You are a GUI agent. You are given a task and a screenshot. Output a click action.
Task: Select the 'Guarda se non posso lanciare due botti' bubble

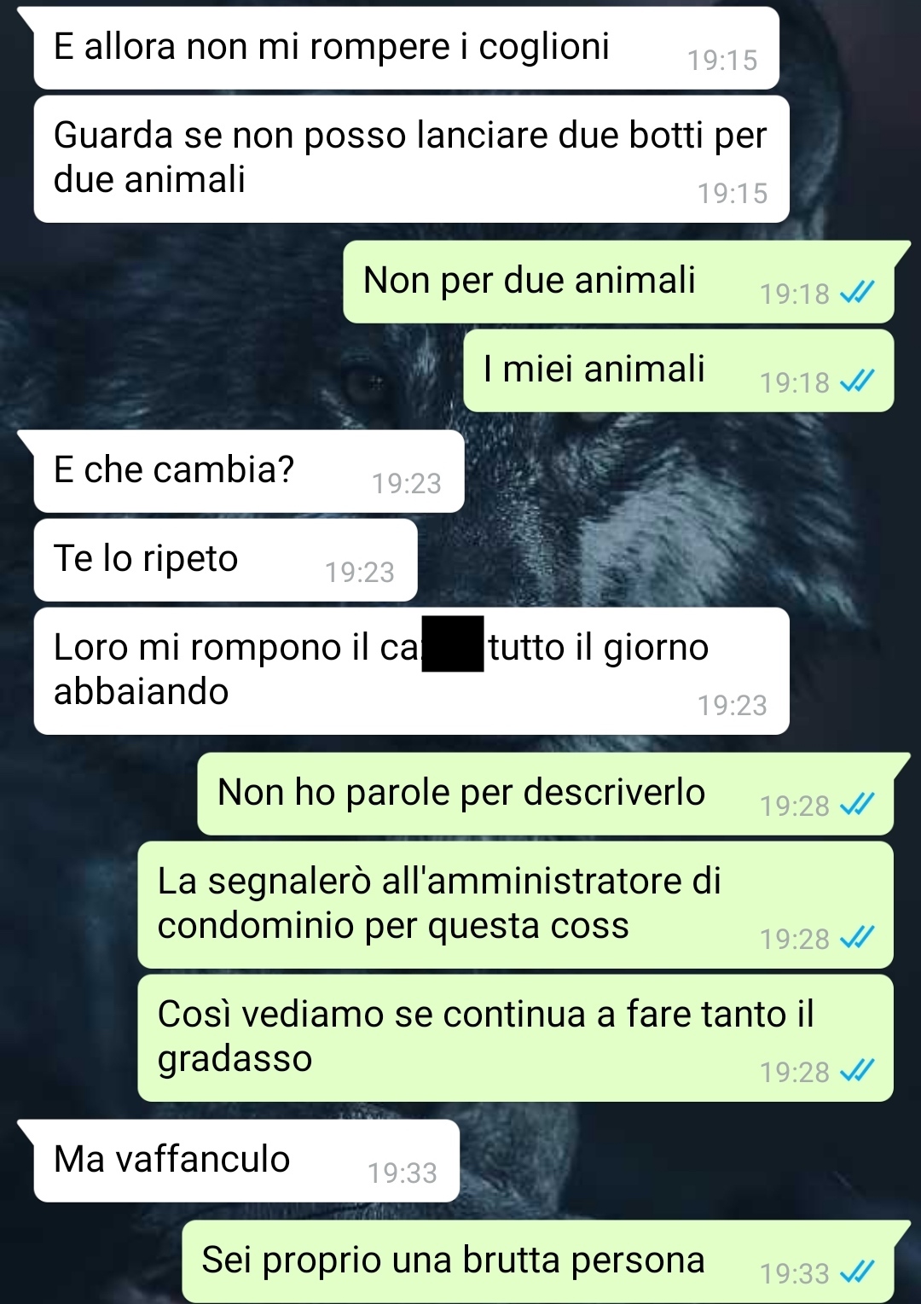click(x=411, y=159)
